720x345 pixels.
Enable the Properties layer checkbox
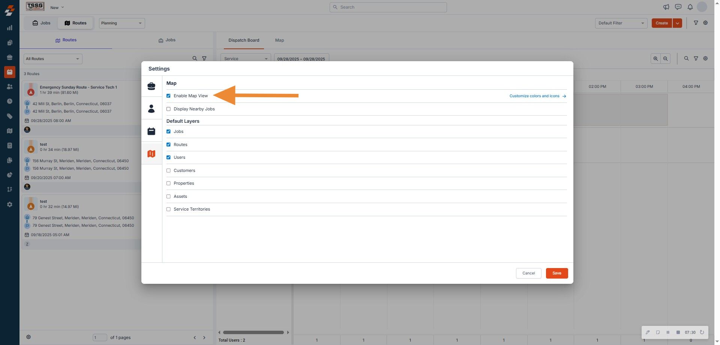(x=168, y=183)
